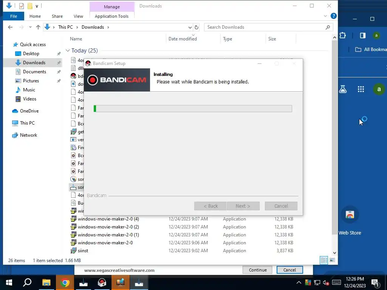387x290 pixels.
Task: Open Web Store shortcut in Chrome
Action: point(350,221)
